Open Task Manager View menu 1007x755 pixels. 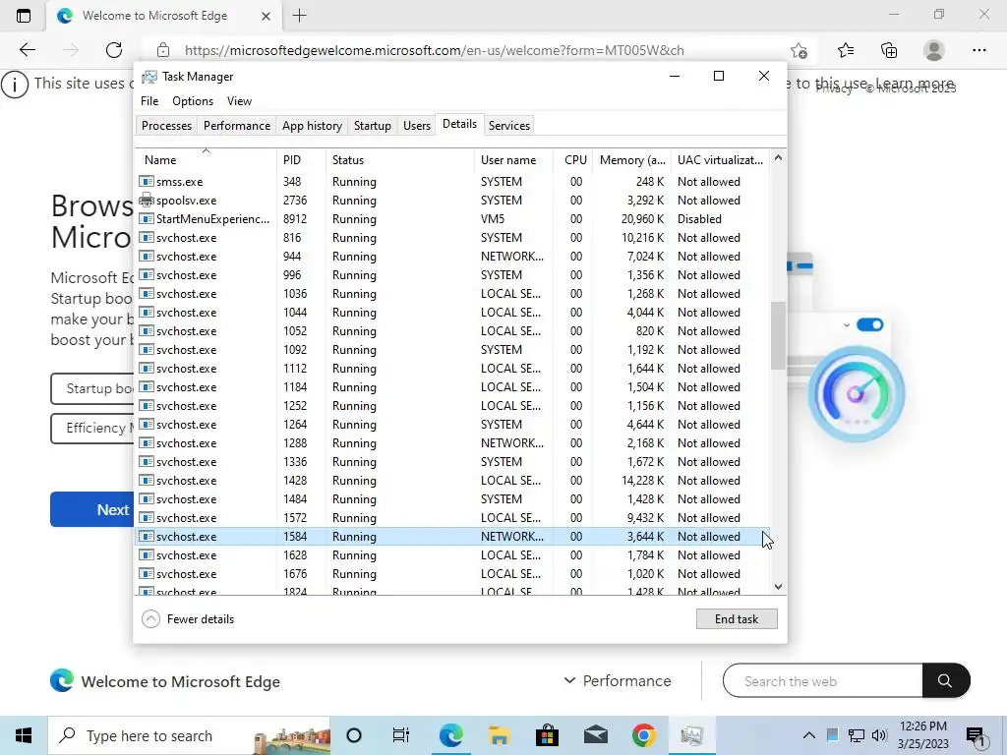tap(239, 101)
